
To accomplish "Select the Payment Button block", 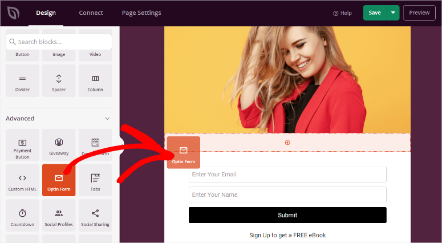I will click(22, 145).
